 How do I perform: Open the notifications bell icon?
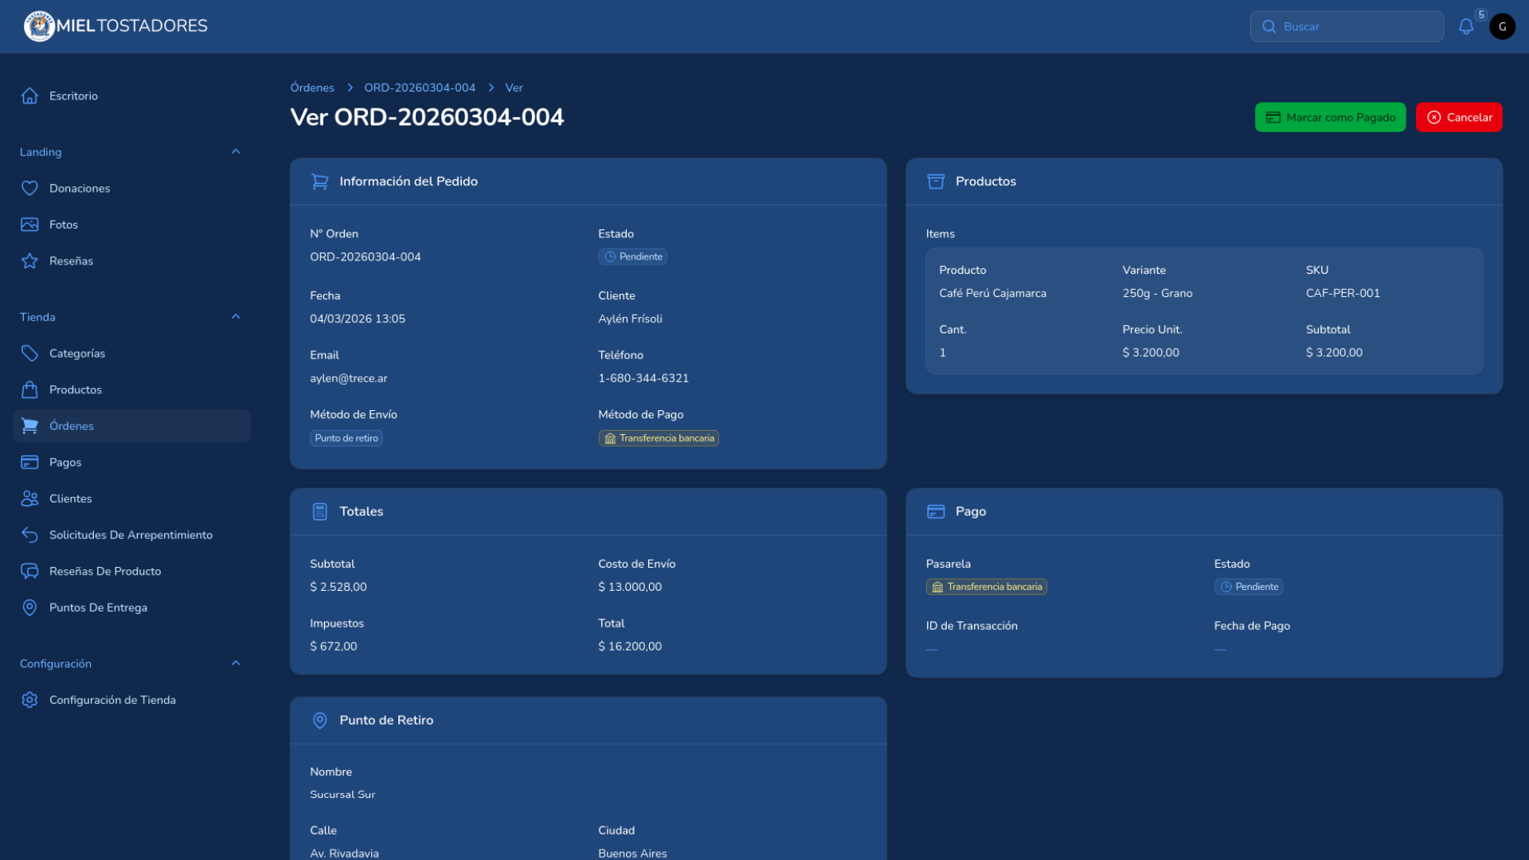coord(1466,26)
